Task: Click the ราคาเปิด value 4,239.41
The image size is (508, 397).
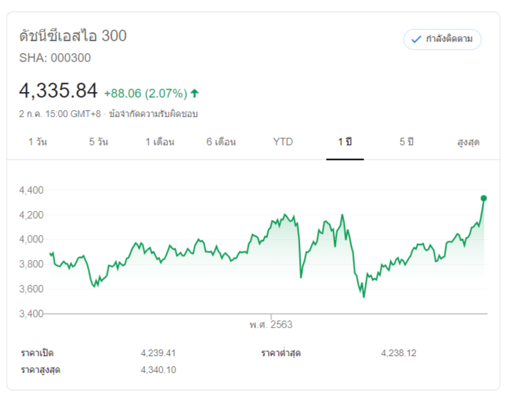Action: click(x=158, y=353)
